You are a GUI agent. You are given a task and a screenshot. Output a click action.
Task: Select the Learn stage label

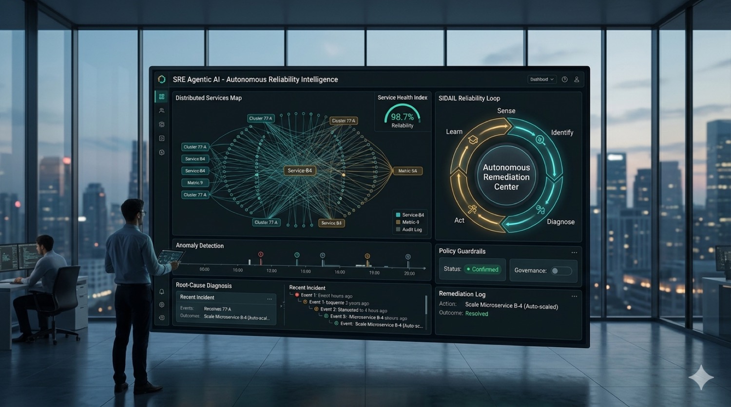coord(454,132)
